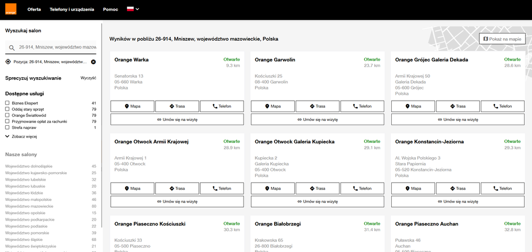This screenshot has width=532, height=252.
Task: Open Trasa for Orange Otwock Galeria Kupiecka
Action: click(318, 188)
